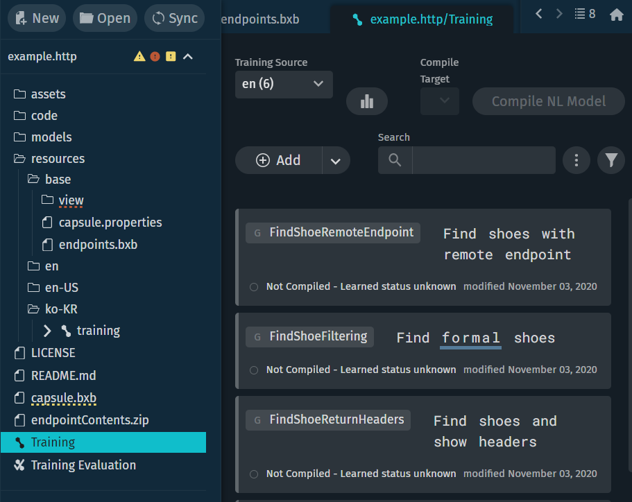This screenshot has height=502, width=632.
Task: Click the home icon
Action: point(617,15)
